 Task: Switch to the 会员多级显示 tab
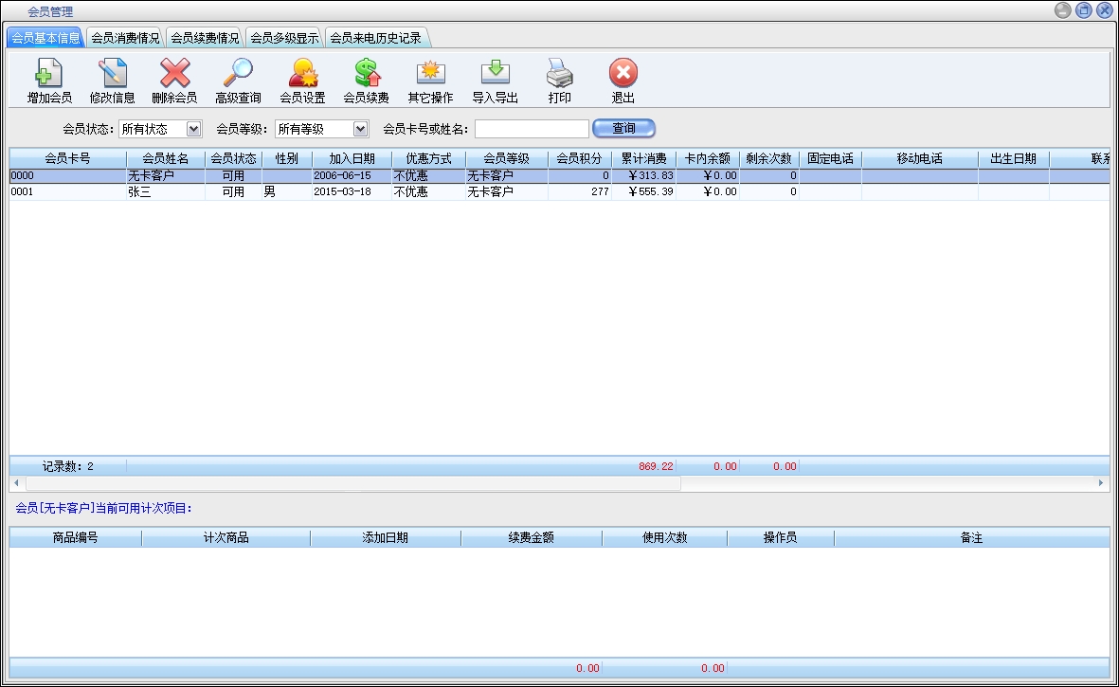pos(284,39)
